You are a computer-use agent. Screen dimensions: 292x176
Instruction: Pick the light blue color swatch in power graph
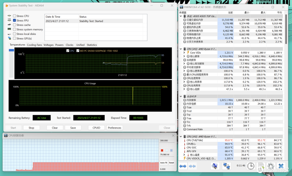tap(171, 150)
